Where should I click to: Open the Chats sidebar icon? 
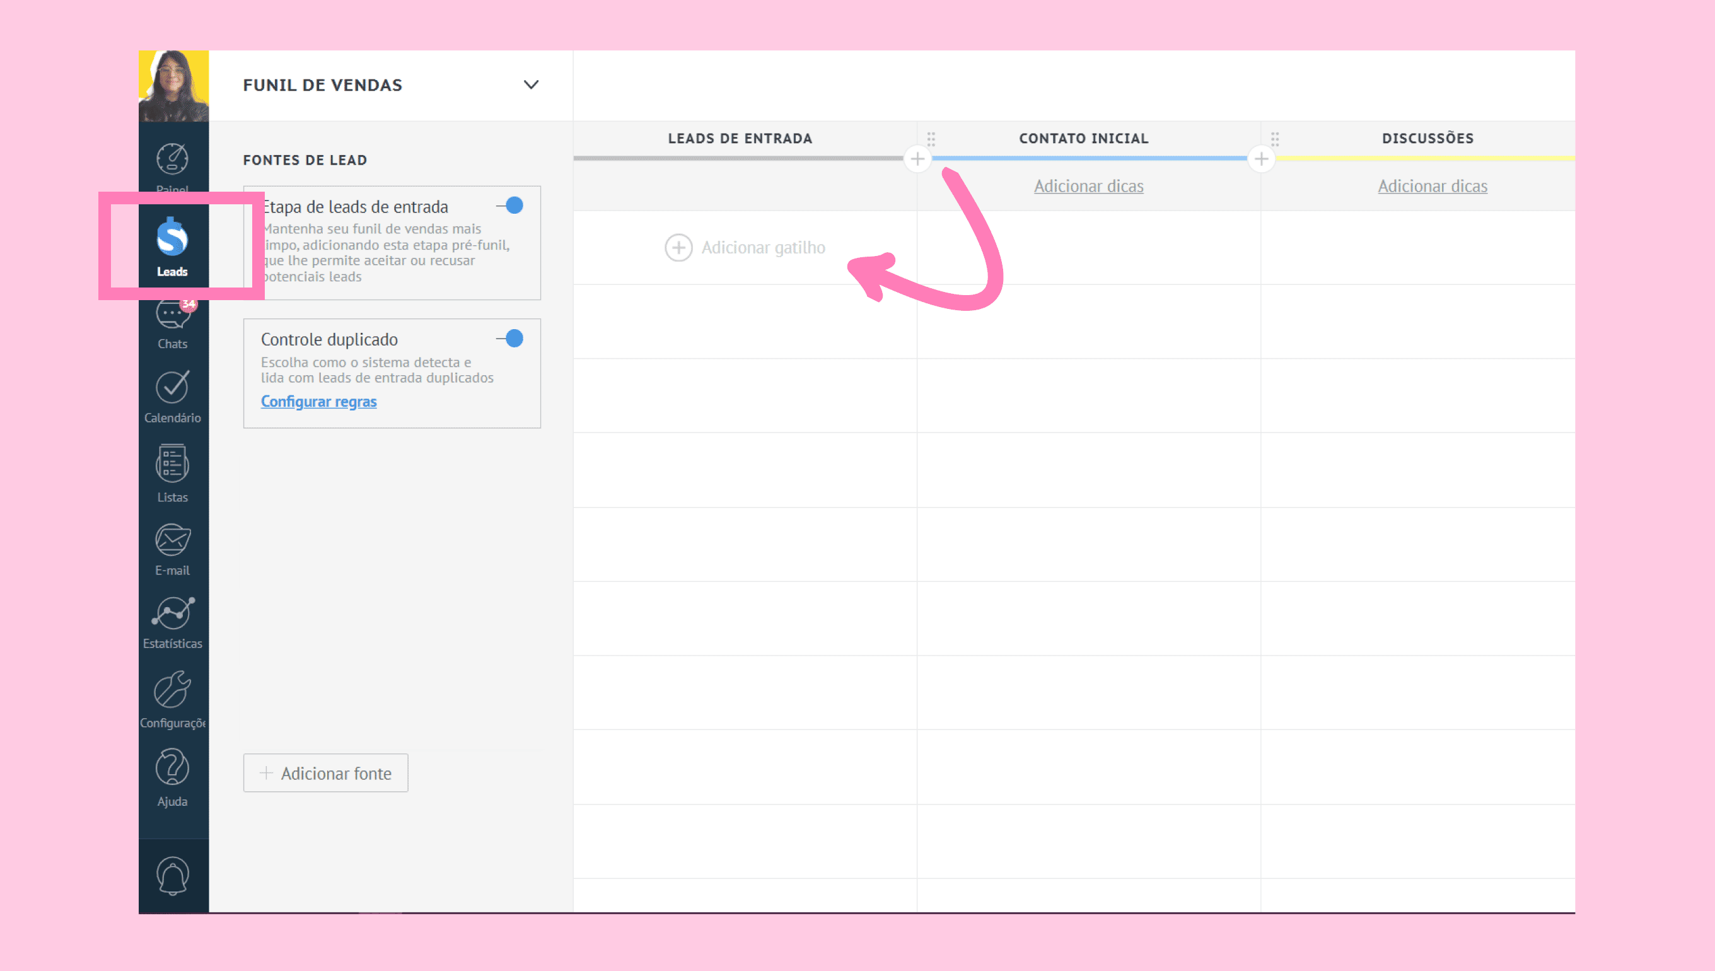173,314
